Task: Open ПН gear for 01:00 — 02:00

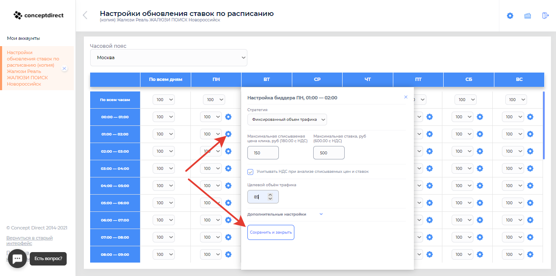Action: tap(228, 134)
